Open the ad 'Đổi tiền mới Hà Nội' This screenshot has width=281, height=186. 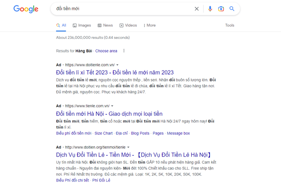pyautogui.click(x=109, y=114)
